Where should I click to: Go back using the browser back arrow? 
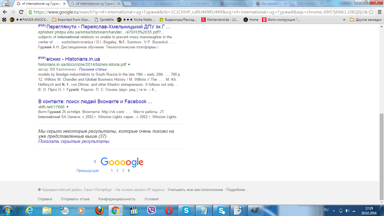[5, 12]
